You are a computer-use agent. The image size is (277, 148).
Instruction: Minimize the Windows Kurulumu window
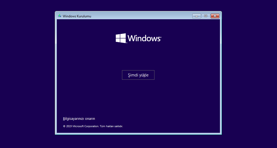point(196,16)
